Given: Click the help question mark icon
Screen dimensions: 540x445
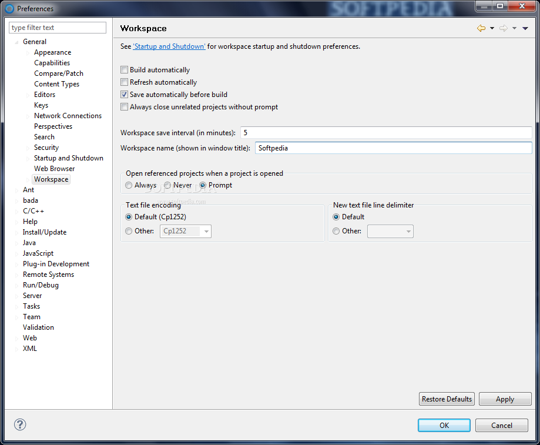Looking at the screenshot, I should [20, 424].
